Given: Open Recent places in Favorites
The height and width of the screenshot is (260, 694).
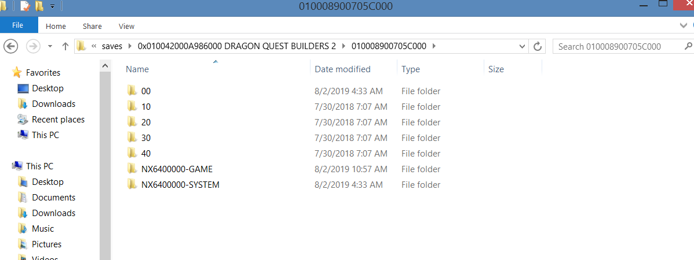Looking at the screenshot, I should [x=58, y=120].
